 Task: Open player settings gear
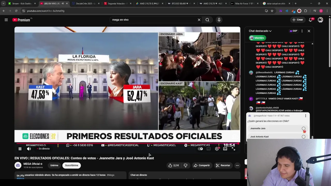point(217,149)
